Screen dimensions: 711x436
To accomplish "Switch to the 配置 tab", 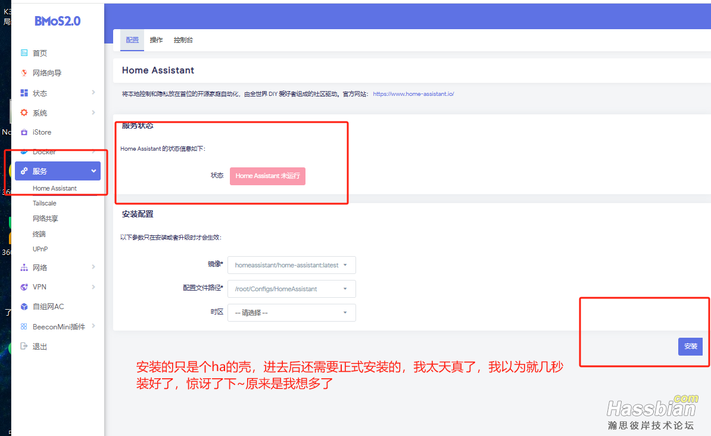I will pos(132,40).
